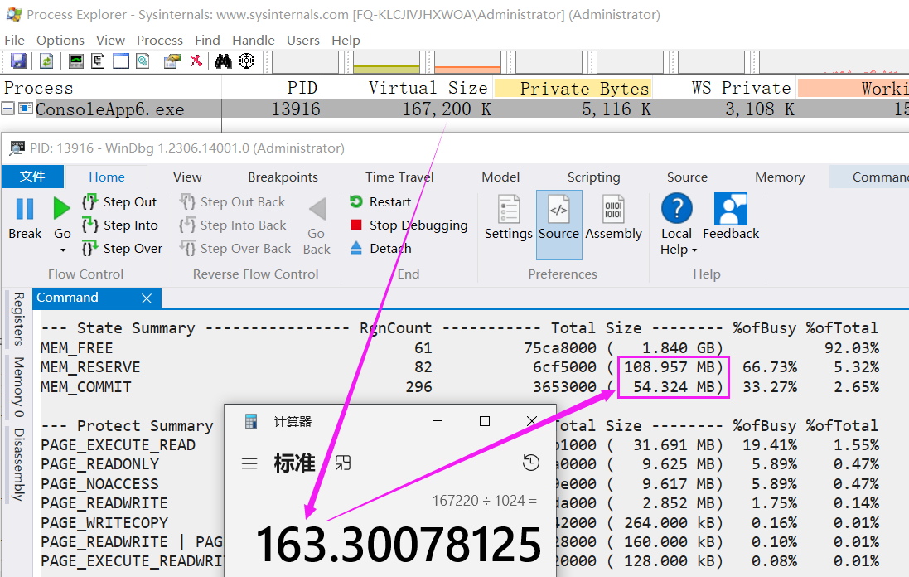909x577 pixels.
Task: Open System Information graph icon in Process Explorer
Action: [x=76, y=61]
